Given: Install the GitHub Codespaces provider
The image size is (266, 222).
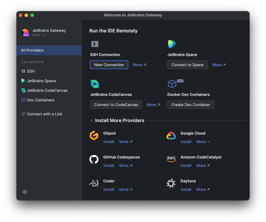Looking at the screenshot, I should pyautogui.click(x=109, y=165).
